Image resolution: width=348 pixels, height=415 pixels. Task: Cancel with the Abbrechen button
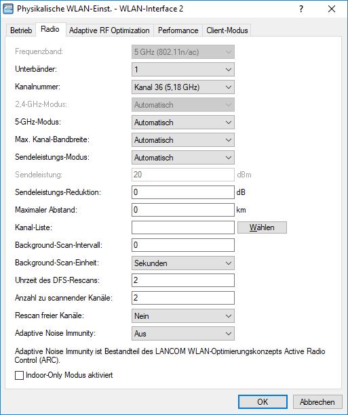pyautogui.click(x=317, y=401)
